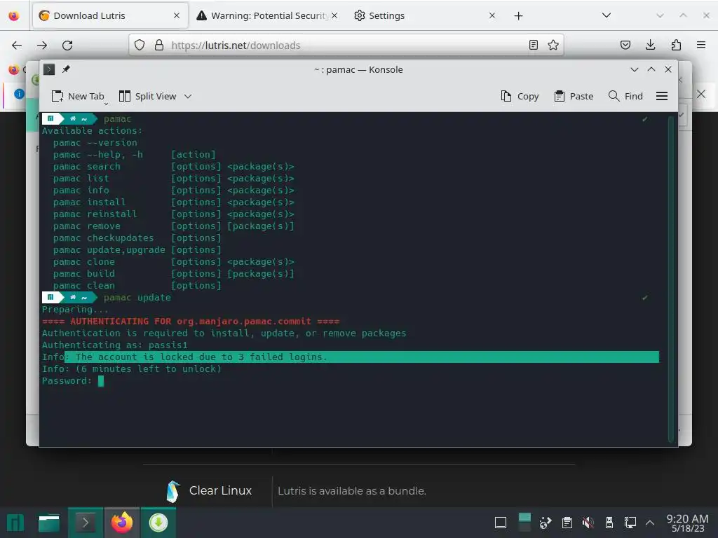Switch to Warning: Potential Security tab

(x=269, y=15)
